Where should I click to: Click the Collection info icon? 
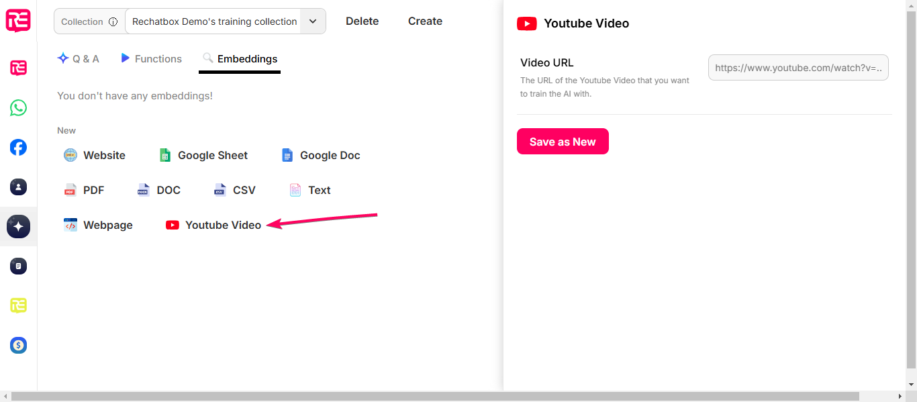[x=113, y=21]
